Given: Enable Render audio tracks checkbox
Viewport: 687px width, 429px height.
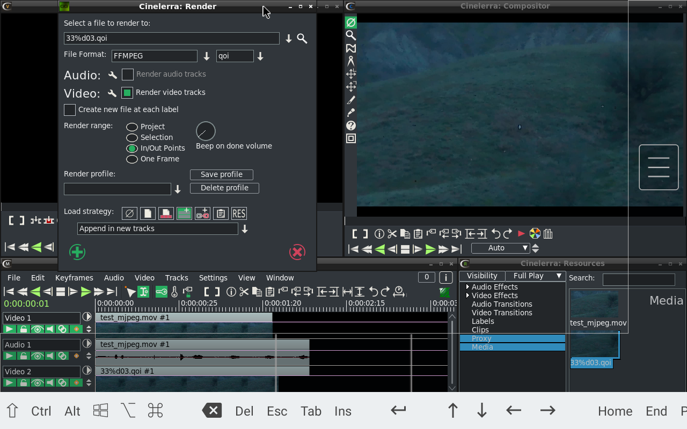Looking at the screenshot, I should [128, 75].
